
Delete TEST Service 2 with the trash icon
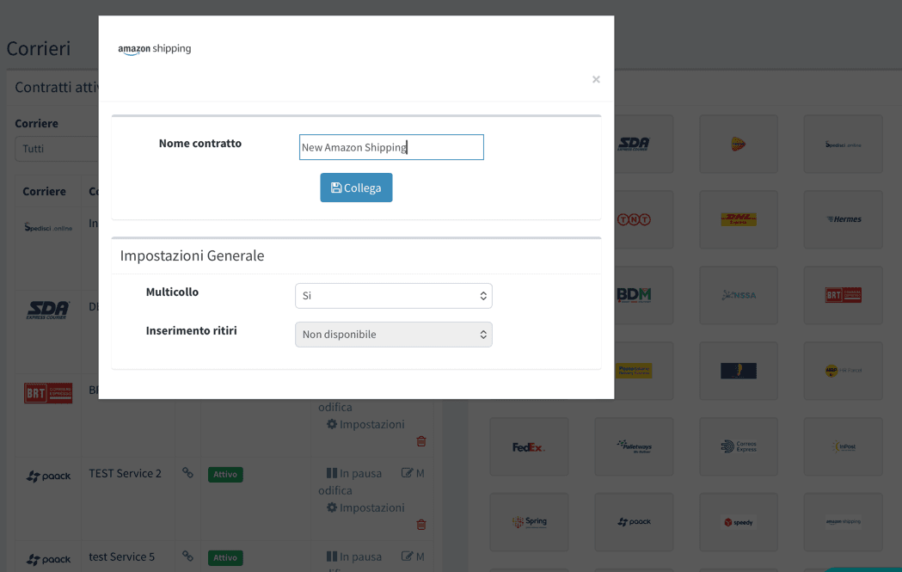420,524
